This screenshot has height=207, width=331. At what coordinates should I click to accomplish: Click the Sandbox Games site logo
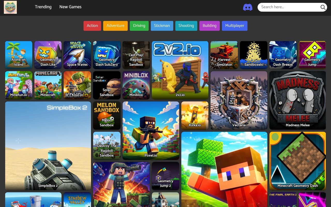coord(10,7)
